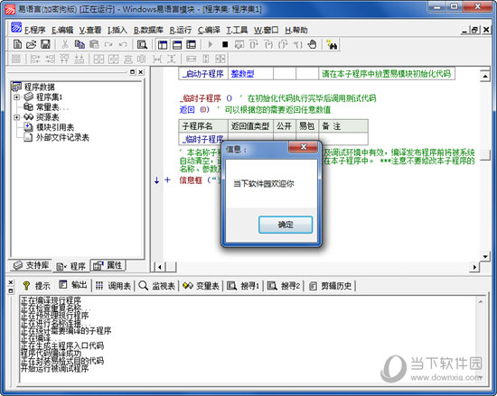
Task: Click the Save floppy disk icon
Action: [x=45, y=44]
